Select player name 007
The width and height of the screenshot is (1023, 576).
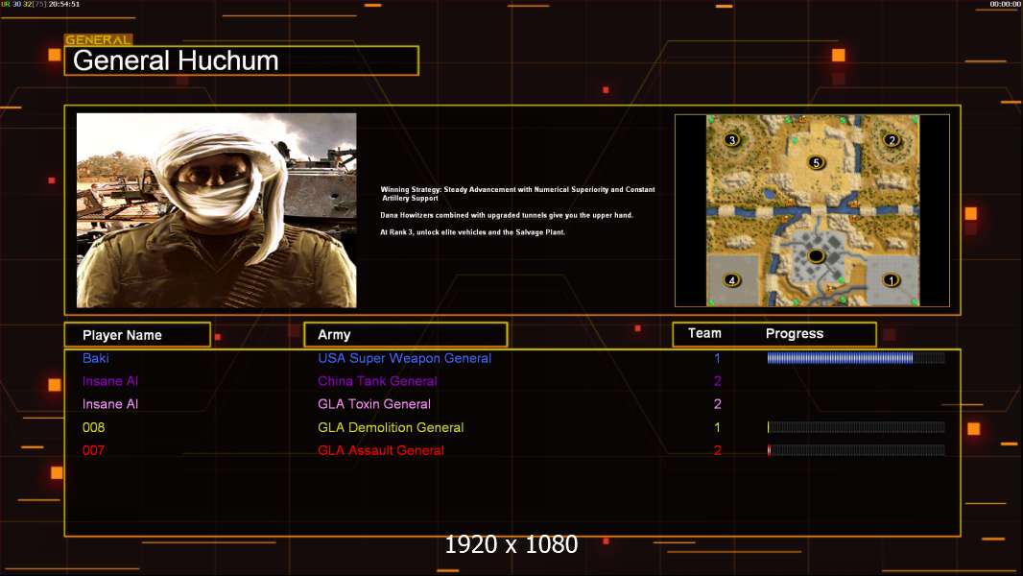point(93,450)
